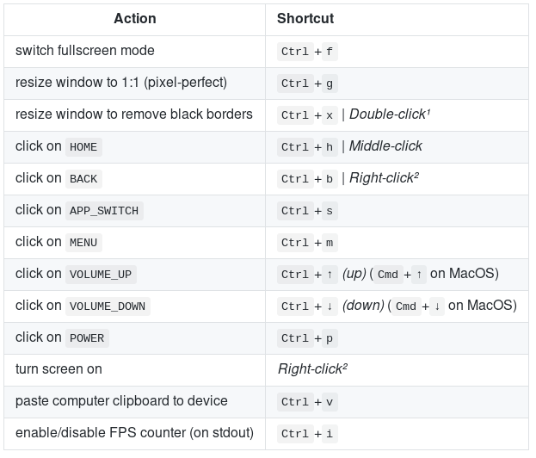Viewport: 536px width, 458px height.
Task: Click the VOLUME_DOWN code label
Action: 108,306
